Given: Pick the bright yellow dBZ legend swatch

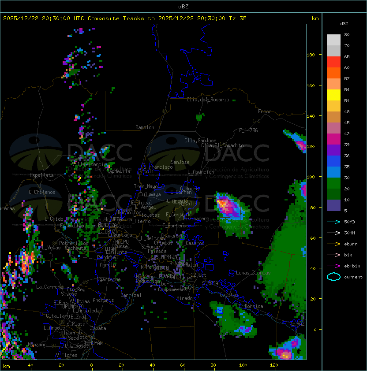Looking at the screenshot, I should click(x=333, y=95).
